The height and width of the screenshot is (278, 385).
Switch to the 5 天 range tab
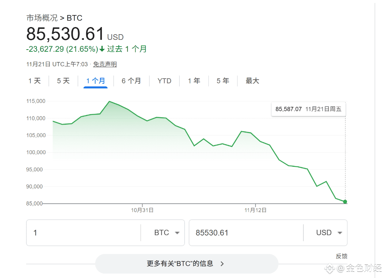pos(64,81)
